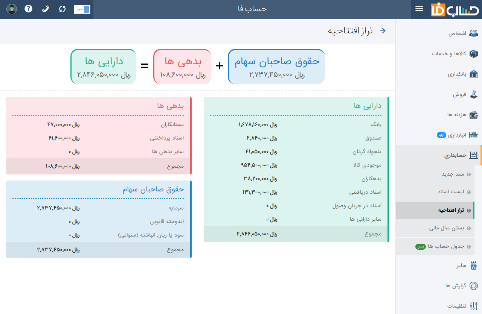
Task: Expand the فروش menu
Action: coord(439,94)
